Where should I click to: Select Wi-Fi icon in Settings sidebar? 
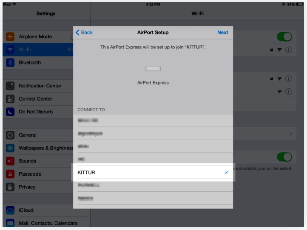click(10, 50)
